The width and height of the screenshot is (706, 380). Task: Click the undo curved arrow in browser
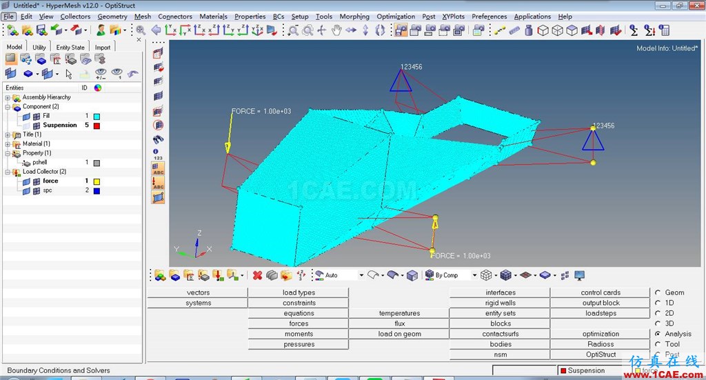click(132, 73)
